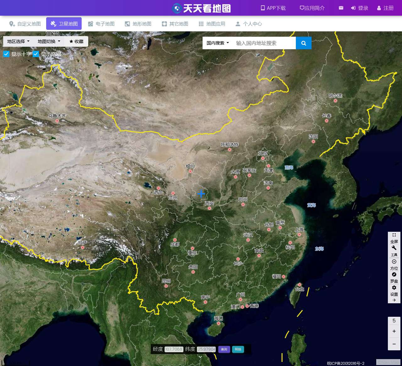Click the 查询 query button
This screenshot has width=402, height=366.
(224, 349)
